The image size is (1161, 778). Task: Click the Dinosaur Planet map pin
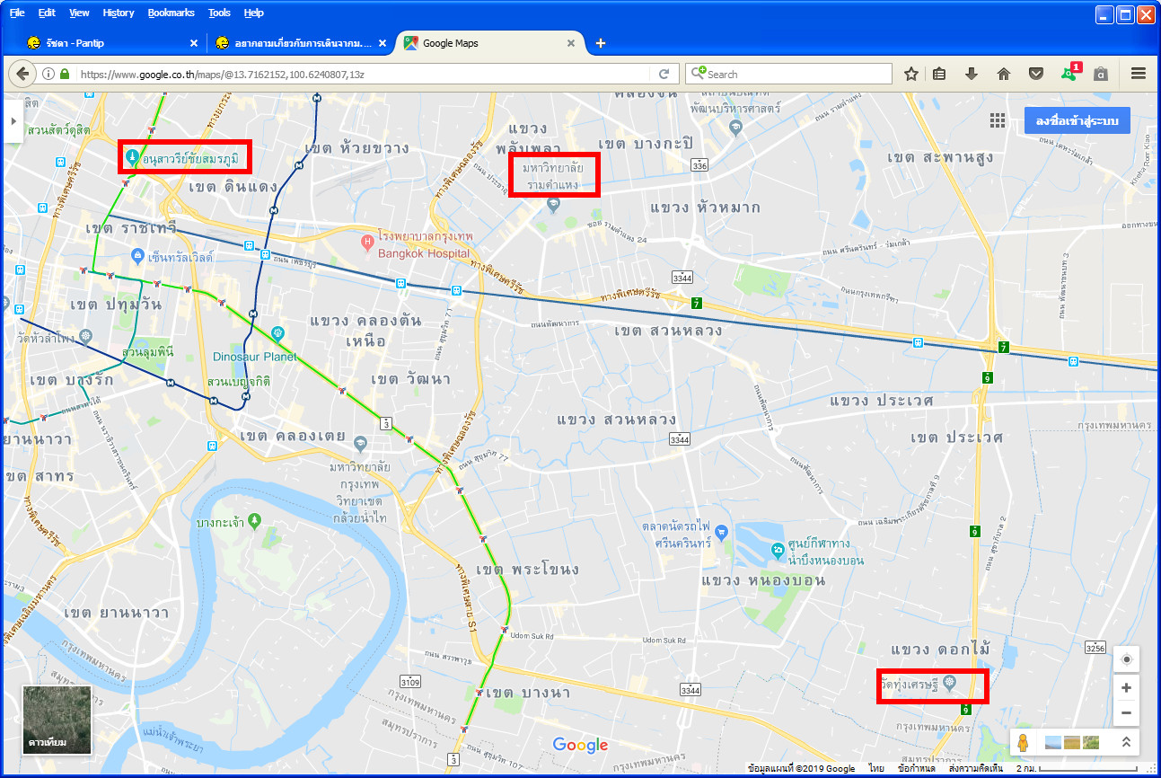point(278,333)
